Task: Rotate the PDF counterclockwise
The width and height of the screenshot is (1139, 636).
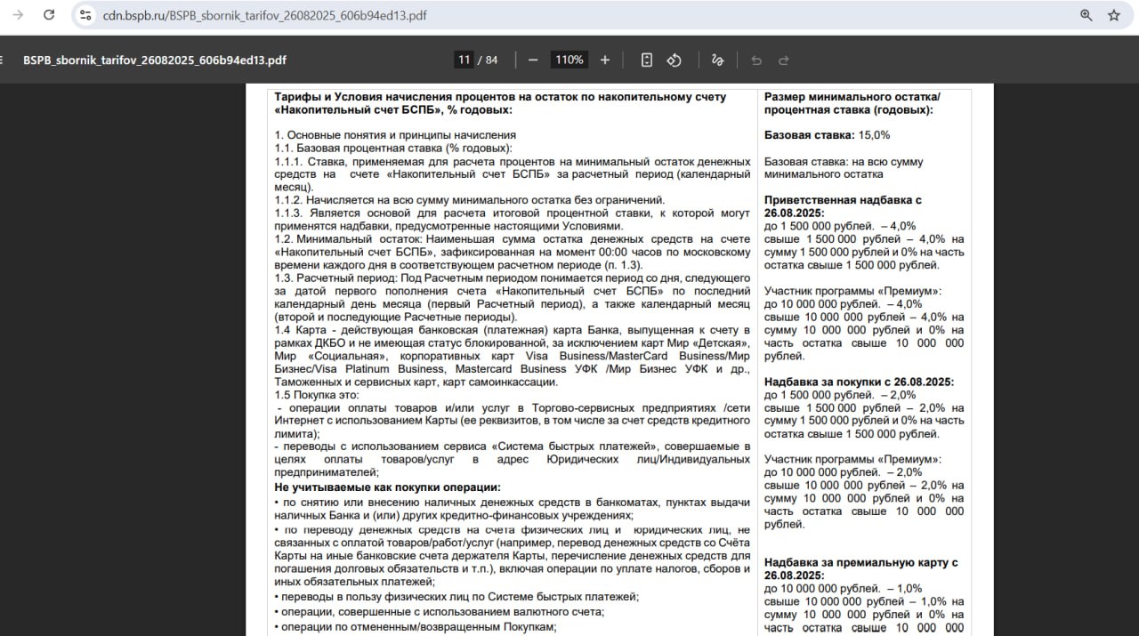Action: tap(675, 60)
